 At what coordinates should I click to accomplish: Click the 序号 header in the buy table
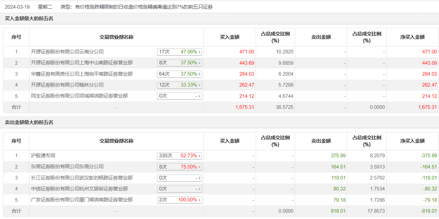(x=16, y=37)
